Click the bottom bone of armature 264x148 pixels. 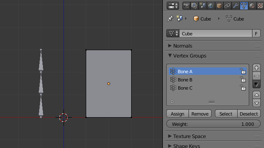tap(41, 106)
